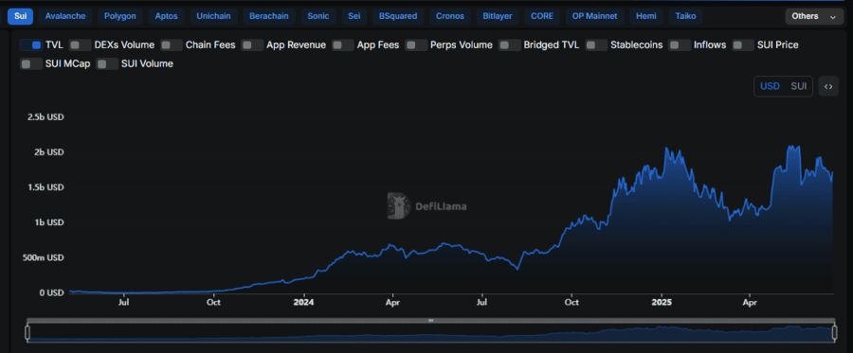Click the 2025 x-axis label
Screen dimensions: 853x353
(662, 302)
